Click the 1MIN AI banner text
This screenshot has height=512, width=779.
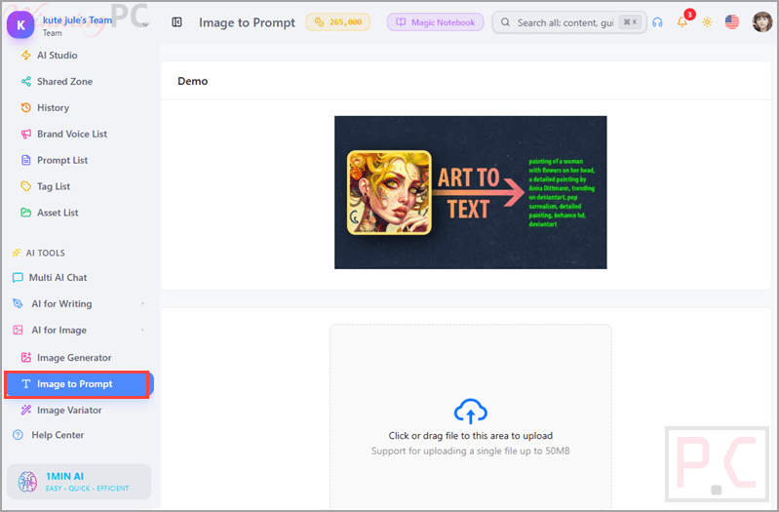(x=64, y=476)
